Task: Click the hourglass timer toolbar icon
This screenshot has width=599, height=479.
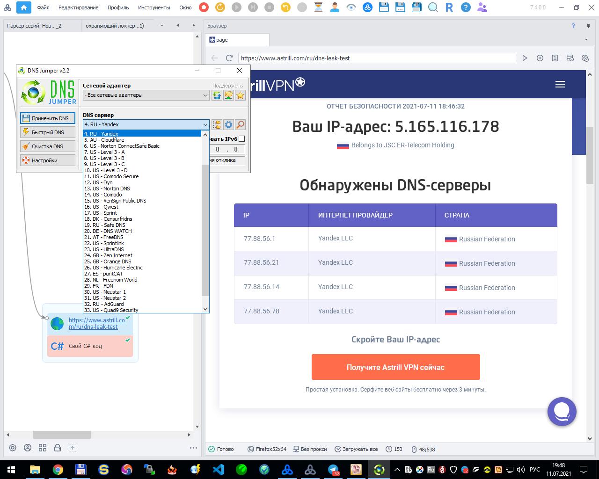Action: point(318,7)
